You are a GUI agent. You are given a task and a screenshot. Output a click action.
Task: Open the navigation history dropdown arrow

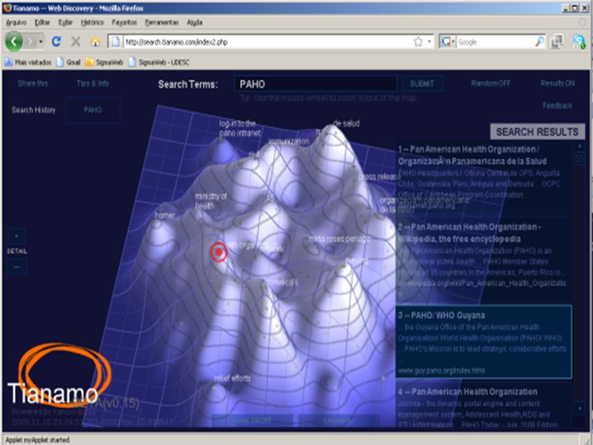point(41,41)
